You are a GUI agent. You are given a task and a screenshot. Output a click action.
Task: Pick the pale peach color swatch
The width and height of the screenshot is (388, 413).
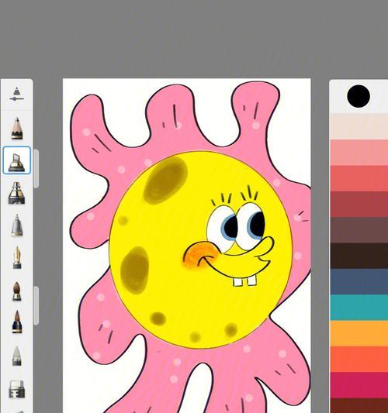click(359, 126)
